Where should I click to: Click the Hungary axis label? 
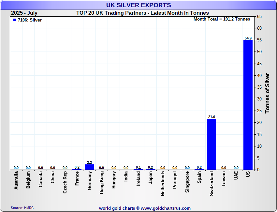coord(114,180)
